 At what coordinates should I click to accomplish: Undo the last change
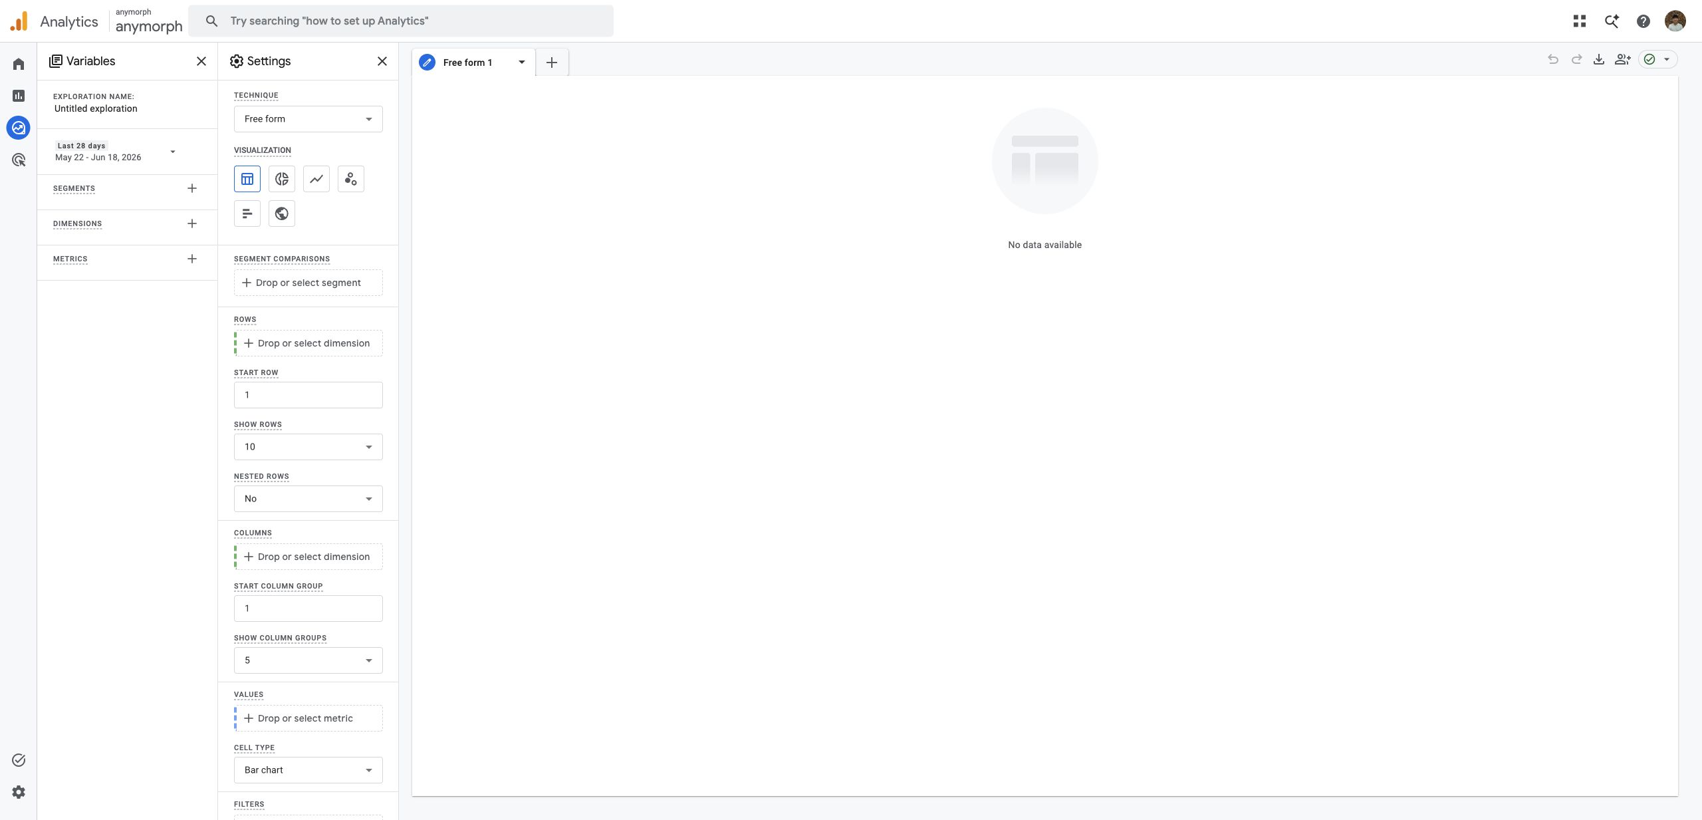[x=1553, y=59]
